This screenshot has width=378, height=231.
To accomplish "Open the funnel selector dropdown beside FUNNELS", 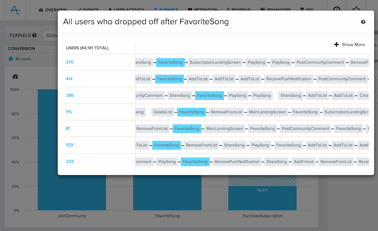I will click(x=50, y=36).
